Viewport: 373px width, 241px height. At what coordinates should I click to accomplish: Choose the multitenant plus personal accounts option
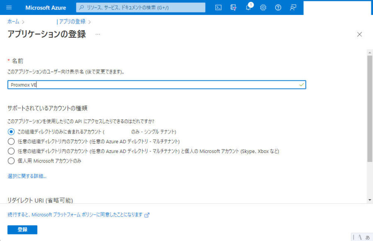(11, 151)
